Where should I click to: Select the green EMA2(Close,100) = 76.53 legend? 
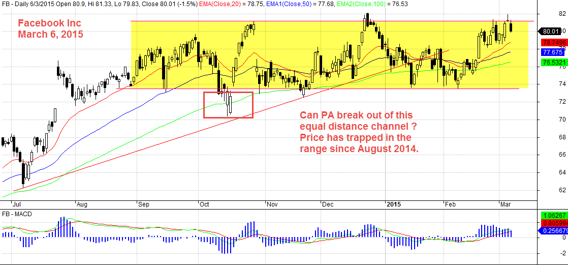pos(373,5)
